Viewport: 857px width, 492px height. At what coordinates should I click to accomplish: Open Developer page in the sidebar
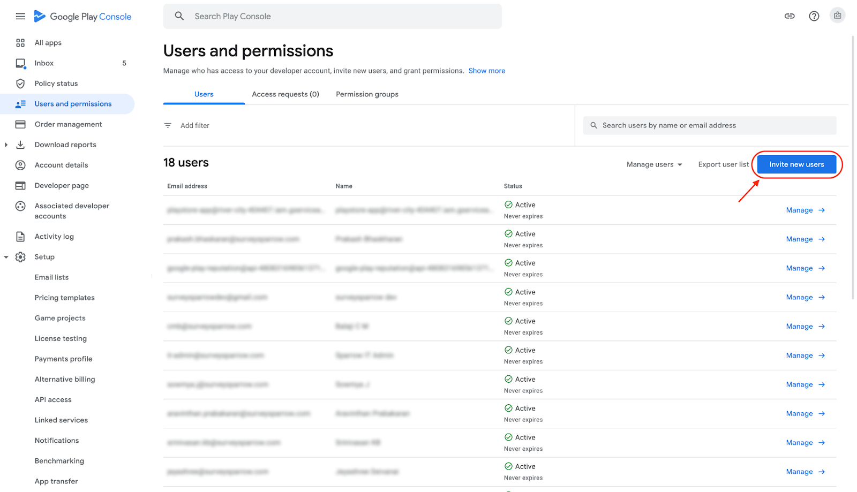coord(62,186)
